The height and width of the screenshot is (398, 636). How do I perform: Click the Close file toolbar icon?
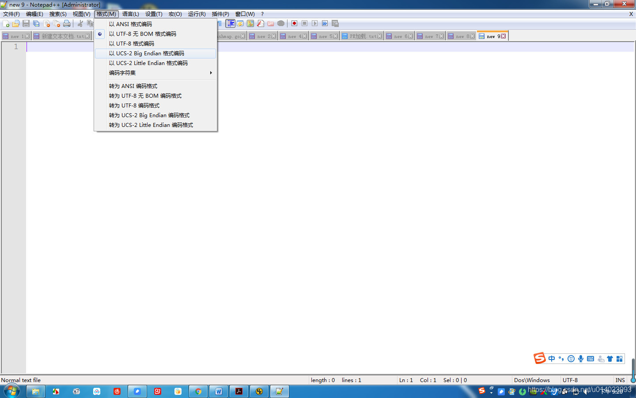pos(46,23)
